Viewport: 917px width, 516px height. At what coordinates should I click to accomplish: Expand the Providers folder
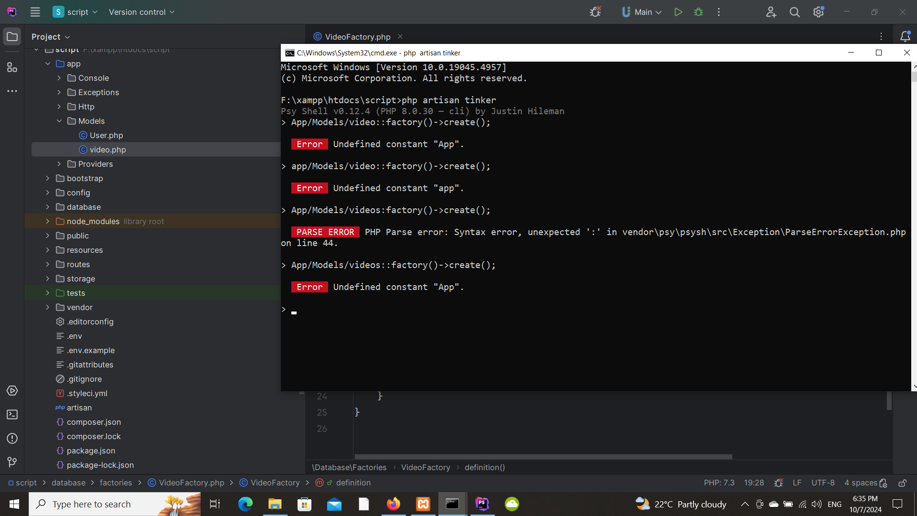tap(59, 164)
